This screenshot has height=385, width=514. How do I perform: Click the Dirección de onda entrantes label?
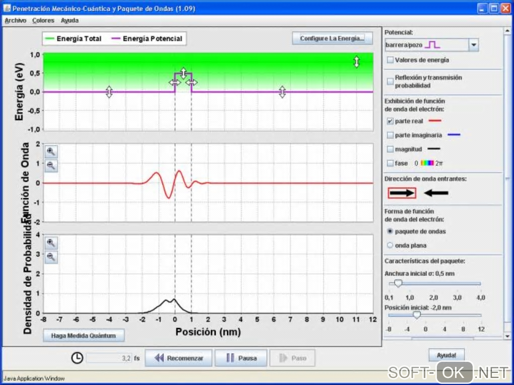425,179
